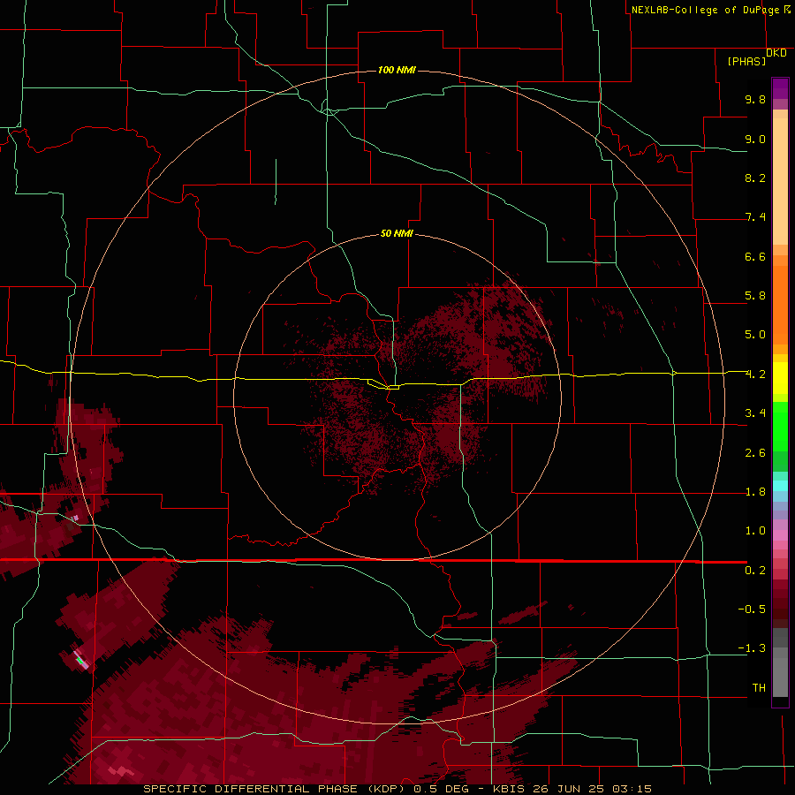The width and height of the screenshot is (795, 795).
Task: Click the TH legend label
Action: tap(759, 688)
